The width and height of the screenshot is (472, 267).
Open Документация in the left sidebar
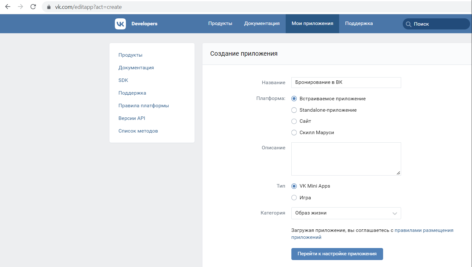tap(136, 68)
